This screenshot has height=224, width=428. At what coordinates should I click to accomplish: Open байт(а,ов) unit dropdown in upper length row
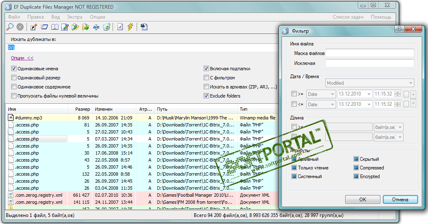tap(388, 127)
